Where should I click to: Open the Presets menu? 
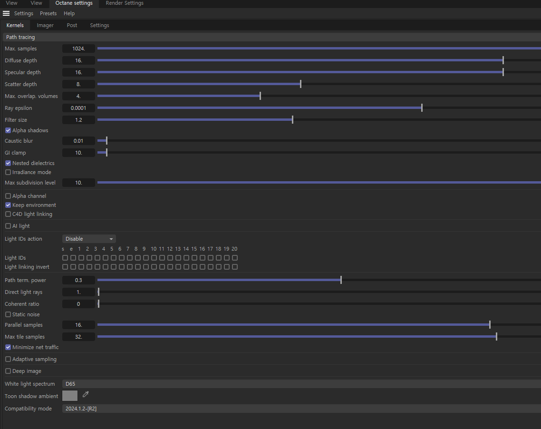point(48,13)
